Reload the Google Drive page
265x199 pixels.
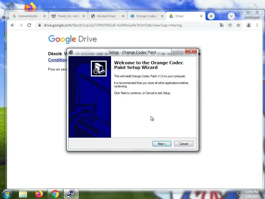click(29, 25)
